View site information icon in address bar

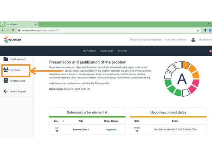(19, 30)
